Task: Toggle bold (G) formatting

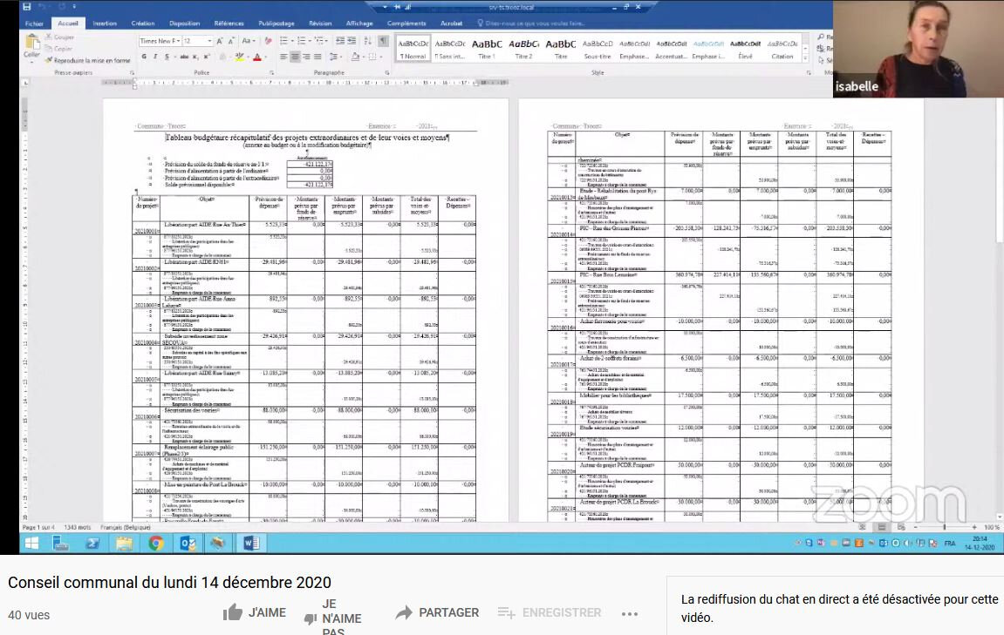Action: coord(144,57)
